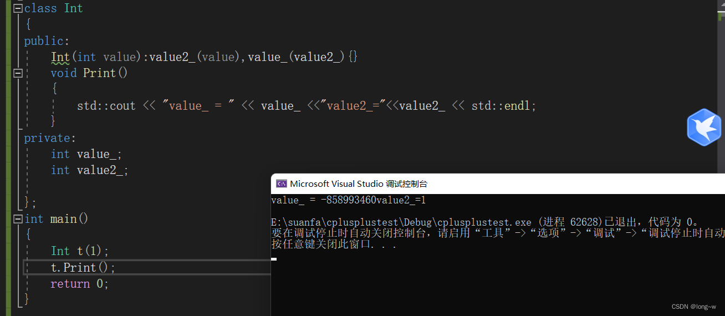This screenshot has width=725, height=316.
Task: Click the 'return 0;' statement
Action: (80, 284)
